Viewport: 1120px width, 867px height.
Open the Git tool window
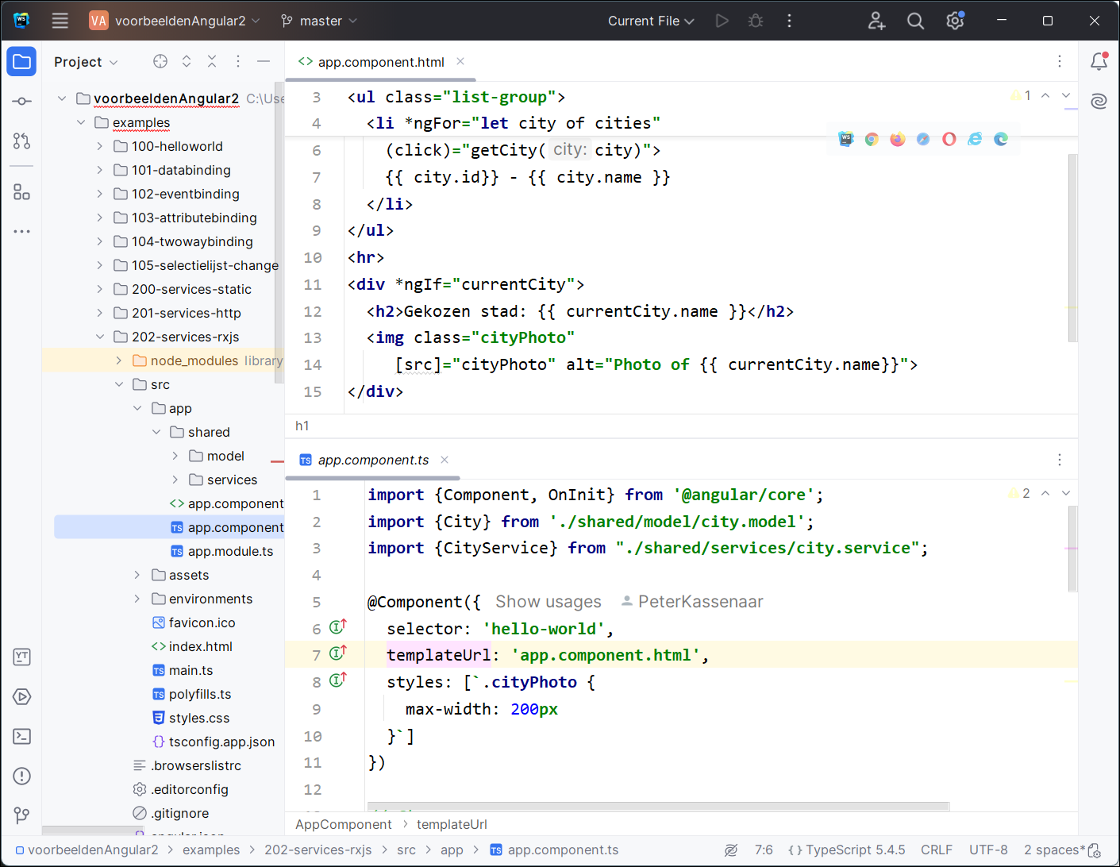pyautogui.click(x=22, y=815)
